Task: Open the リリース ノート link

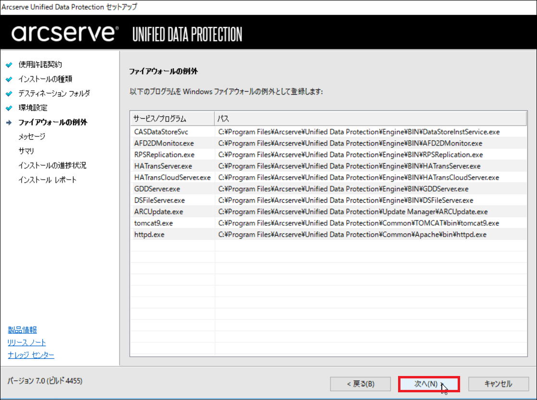Action: coord(27,342)
